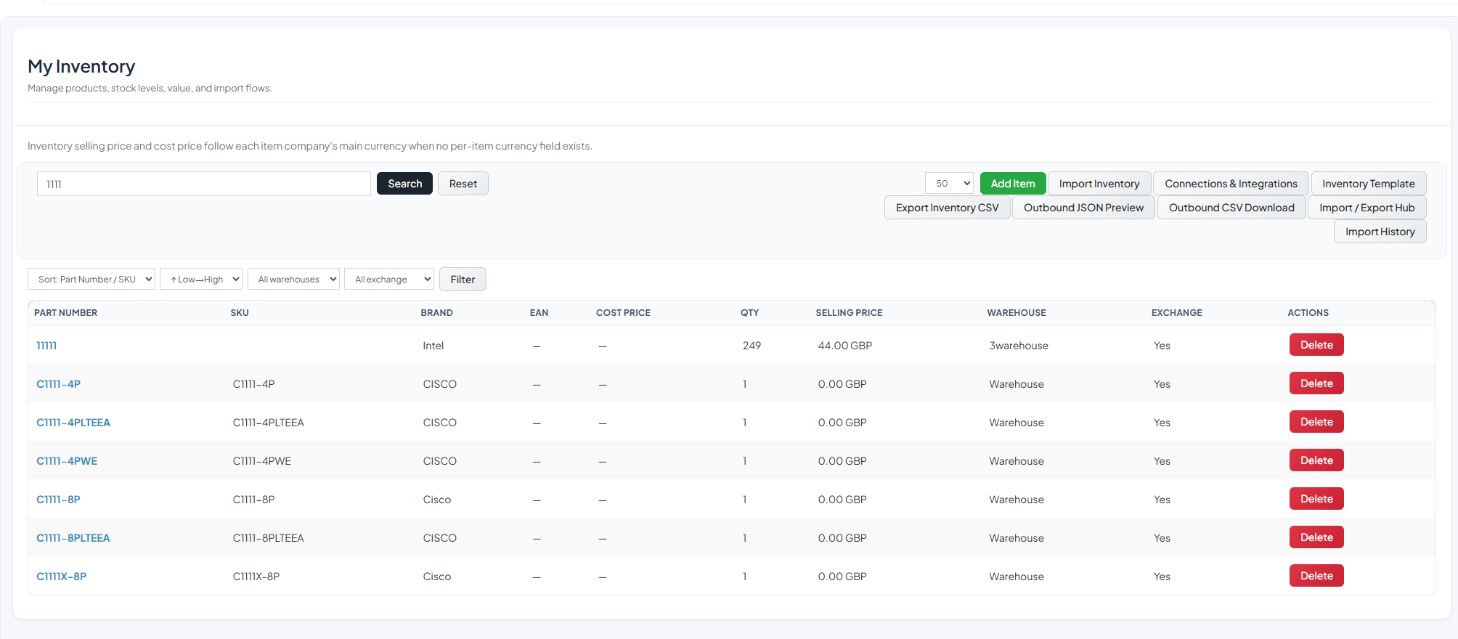This screenshot has height=639, width=1458.
Task: Delete the C1111-4P row
Action: pos(1316,383)
